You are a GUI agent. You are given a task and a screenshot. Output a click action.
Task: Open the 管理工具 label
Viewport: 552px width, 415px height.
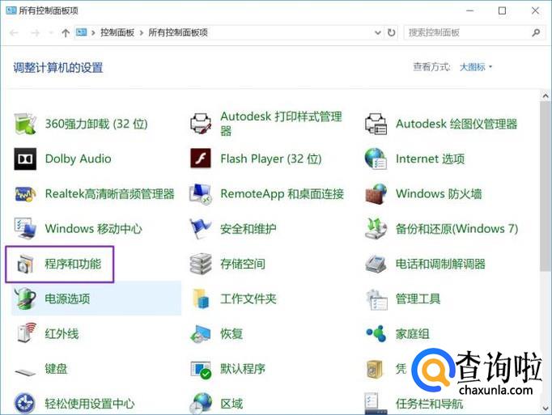pos(418,299)
